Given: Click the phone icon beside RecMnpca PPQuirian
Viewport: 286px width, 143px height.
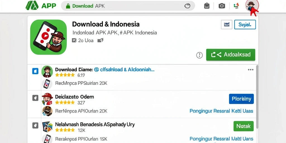Looking at the screenshot, I should point(47,84).
